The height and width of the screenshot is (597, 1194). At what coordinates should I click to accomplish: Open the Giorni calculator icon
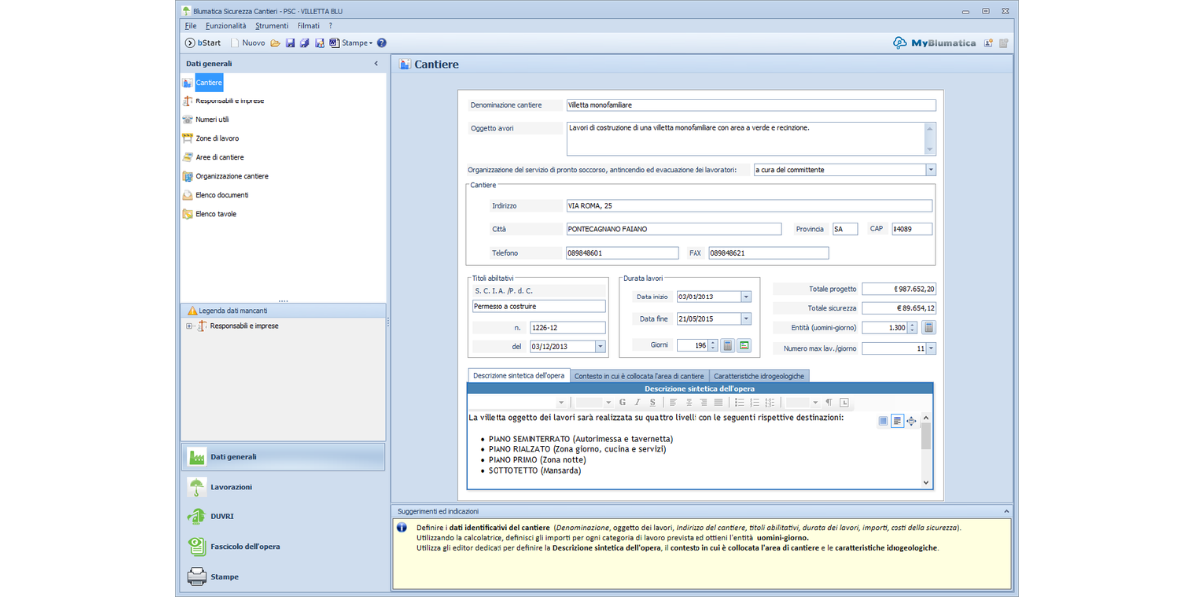point(727,345)
